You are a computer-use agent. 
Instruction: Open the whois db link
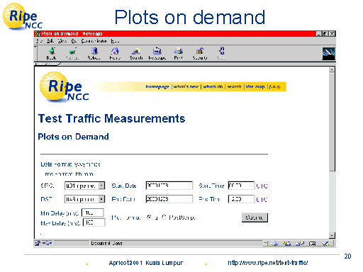pos(213,86)
